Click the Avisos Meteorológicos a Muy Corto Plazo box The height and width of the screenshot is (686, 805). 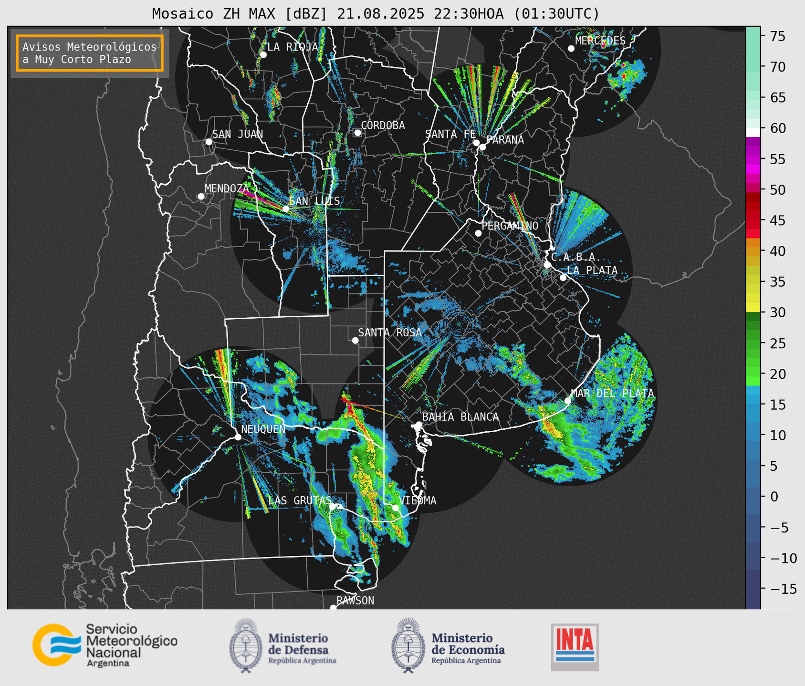click(x=90, y=53)
